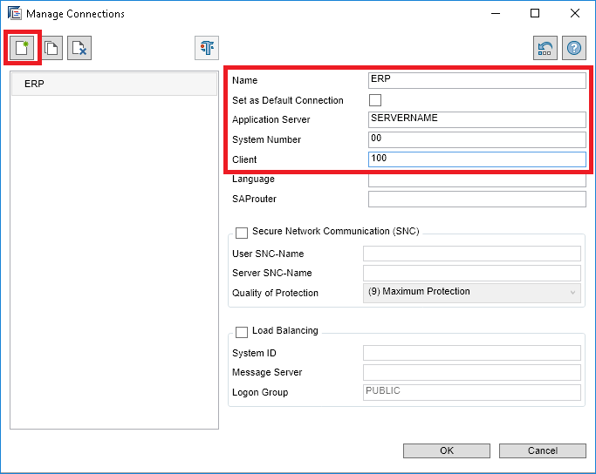Click the Delete Connection icon
Image resolution: width=596 pixels, height=474 pixels.
79,48
